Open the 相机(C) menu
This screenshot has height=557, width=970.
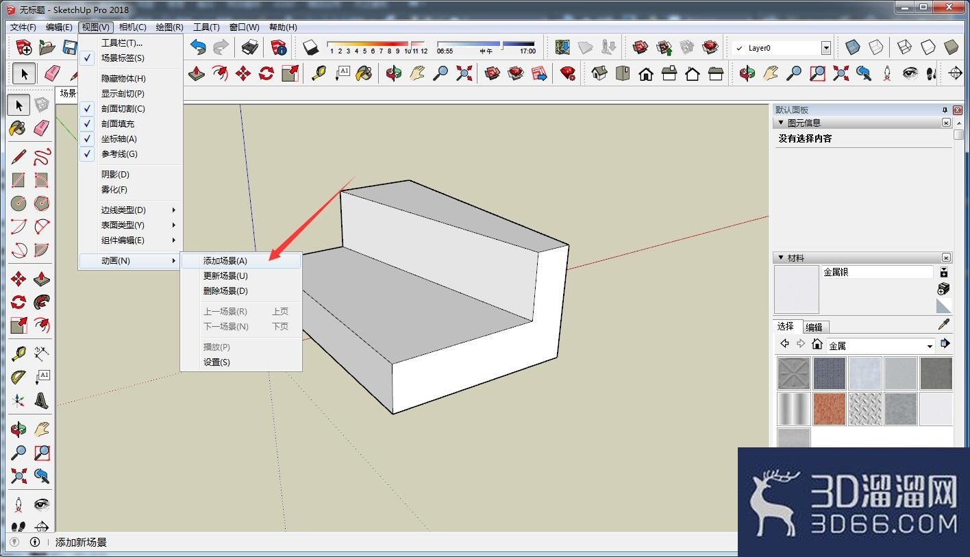click(x=132, y=27)
